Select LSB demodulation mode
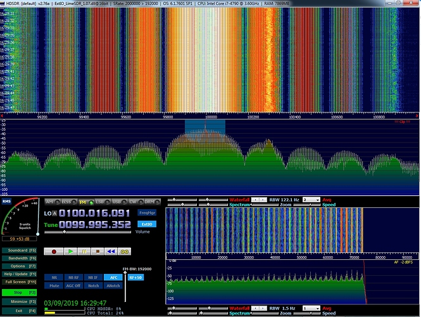421x317 pixels. pyautogui.click(x=103, y=202)
